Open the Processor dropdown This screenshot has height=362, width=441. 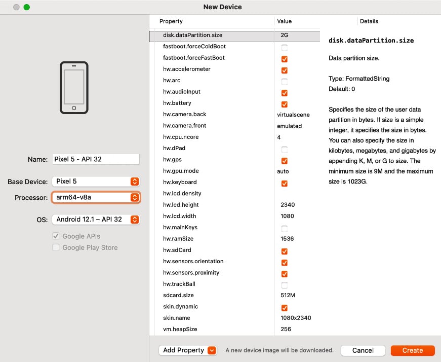coord(96,197)
